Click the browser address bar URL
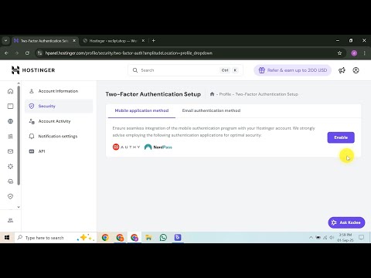The height and width of the screenshot is (278, 371). pyautogui.click(x=129, y=53)
